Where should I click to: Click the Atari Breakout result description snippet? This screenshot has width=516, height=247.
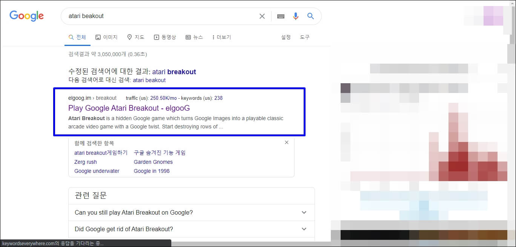click(176, 122)
